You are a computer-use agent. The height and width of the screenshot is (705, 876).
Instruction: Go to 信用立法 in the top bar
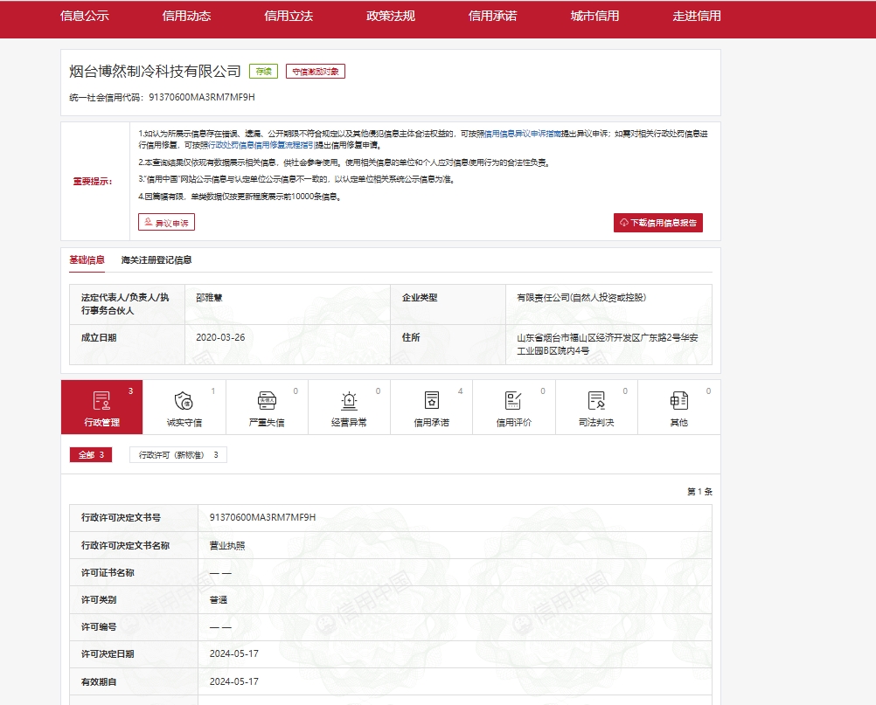click(x=289, y=17)
